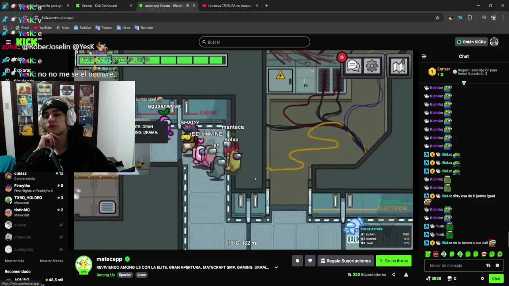Image resolution: width=509 pixels, height=286 pixels.
Task: Open offline channel chacoide
Action: (x=34, y=237)
